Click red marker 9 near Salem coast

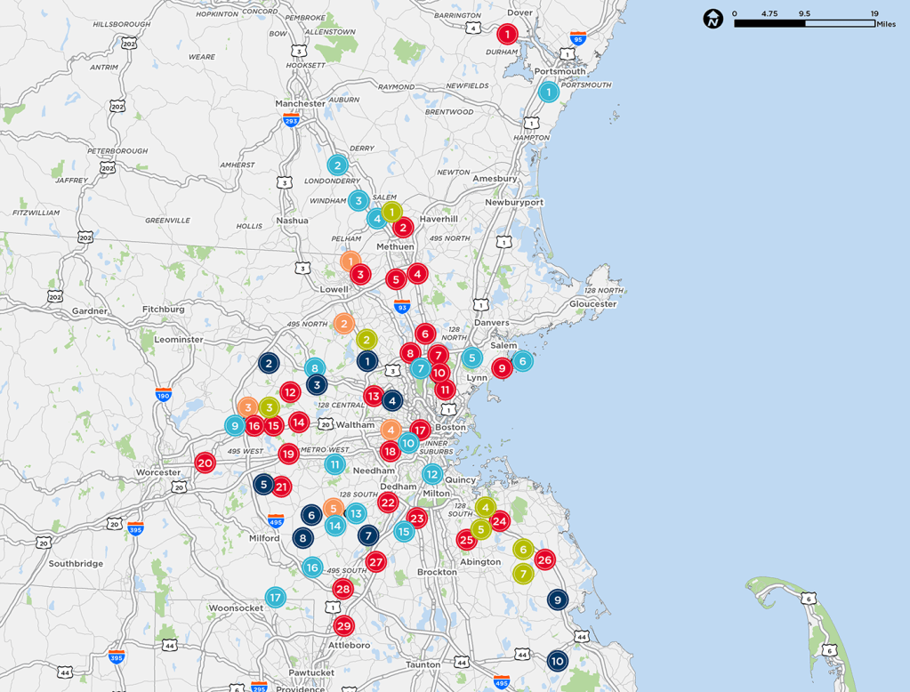[502, 367]
